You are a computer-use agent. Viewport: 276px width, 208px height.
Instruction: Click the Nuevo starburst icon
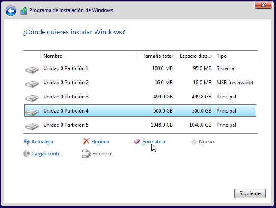point(194,142)
